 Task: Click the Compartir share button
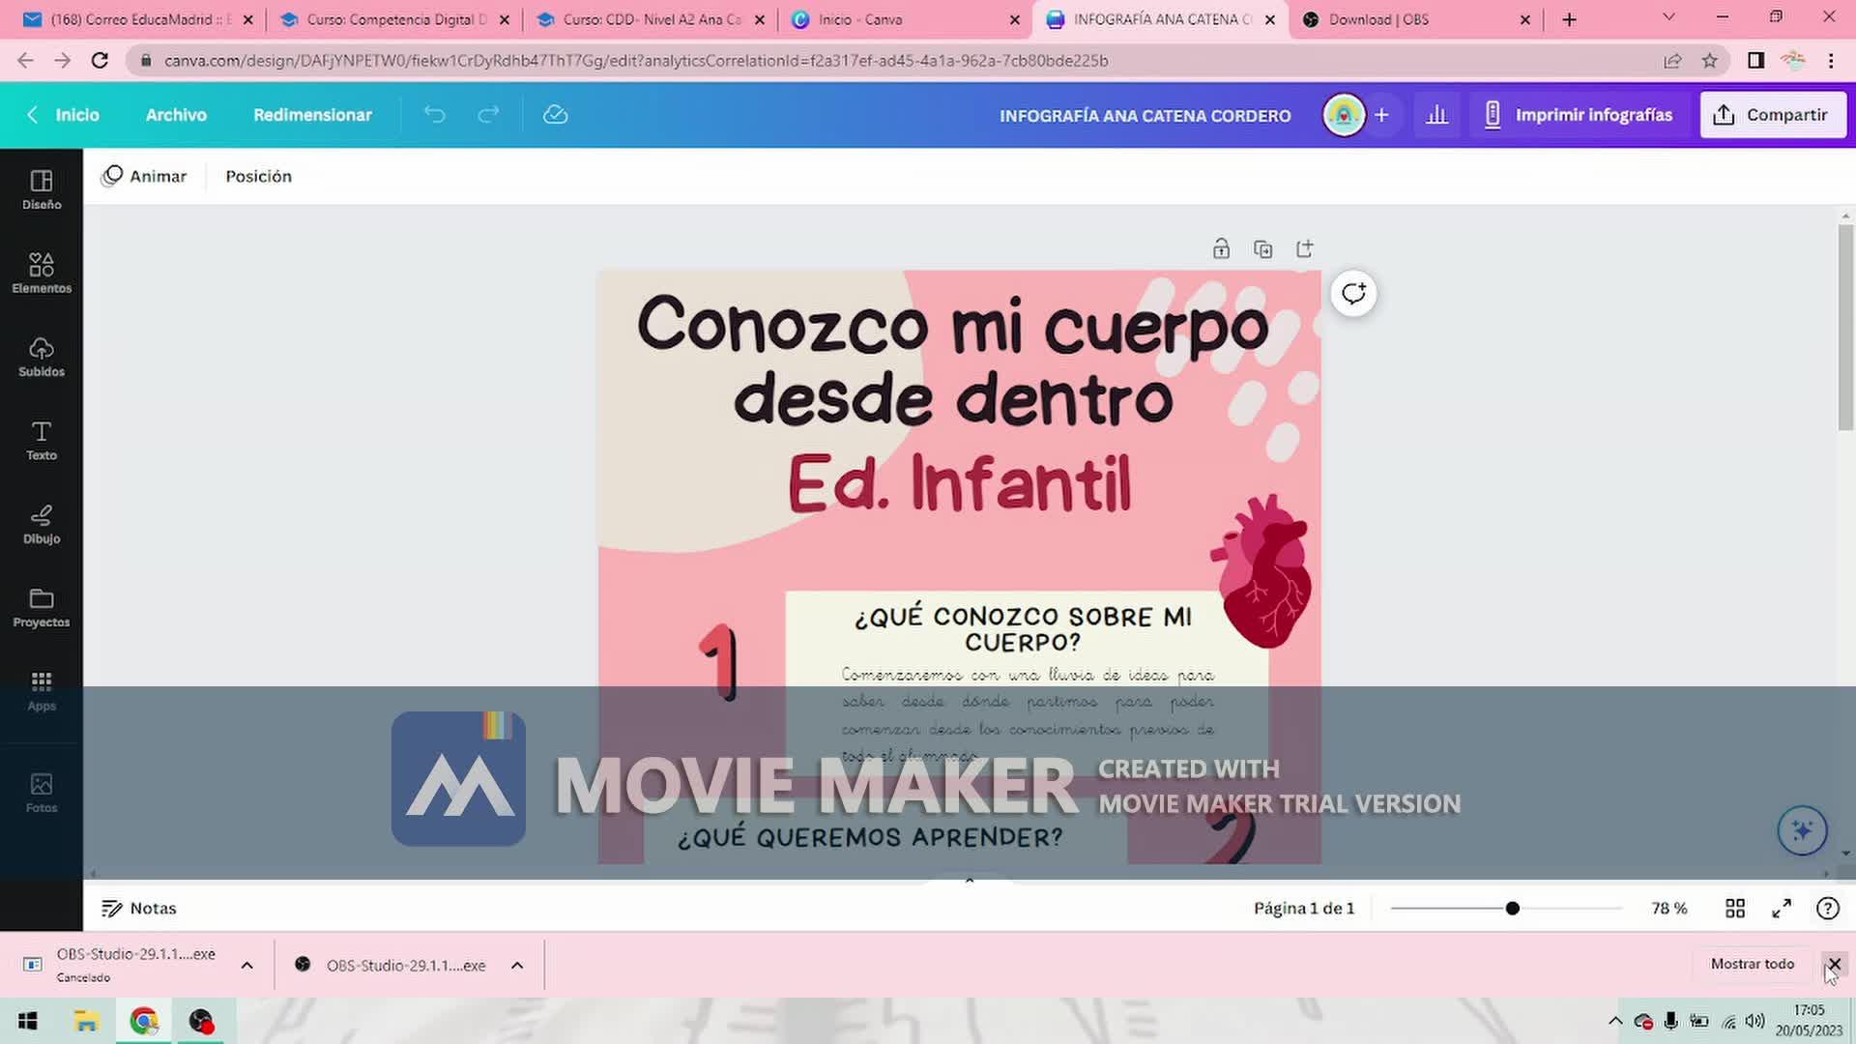(1773, 115)
